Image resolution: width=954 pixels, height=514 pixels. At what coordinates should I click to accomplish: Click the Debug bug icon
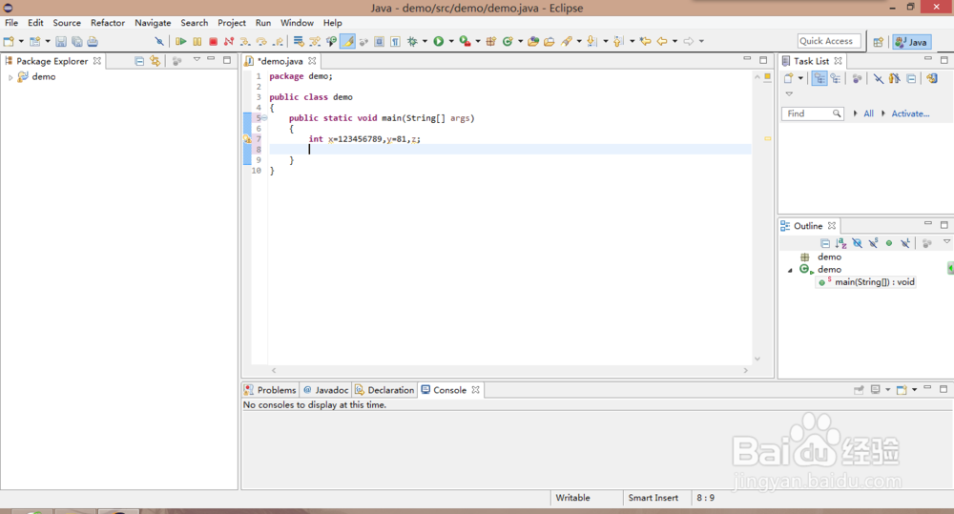[x=412, y=41]
